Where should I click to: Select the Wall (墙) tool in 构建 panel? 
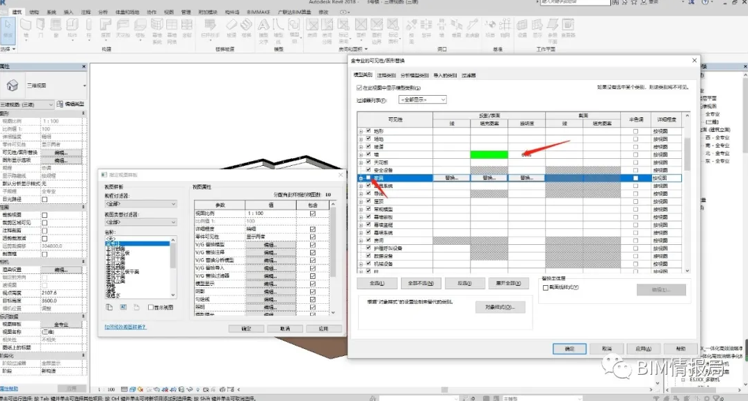pyautogui.click(x=26, y=28)
